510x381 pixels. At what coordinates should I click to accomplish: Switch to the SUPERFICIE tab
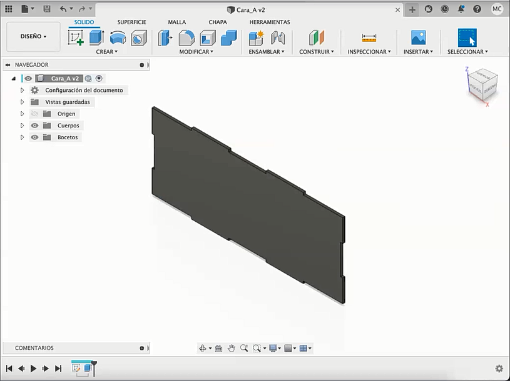132,22
